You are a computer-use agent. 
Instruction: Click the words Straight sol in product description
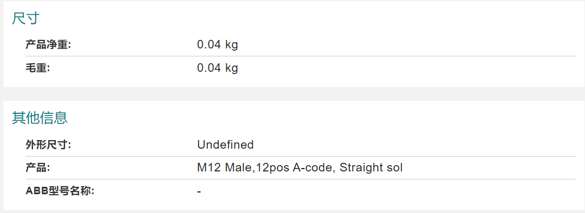(371, 168)
